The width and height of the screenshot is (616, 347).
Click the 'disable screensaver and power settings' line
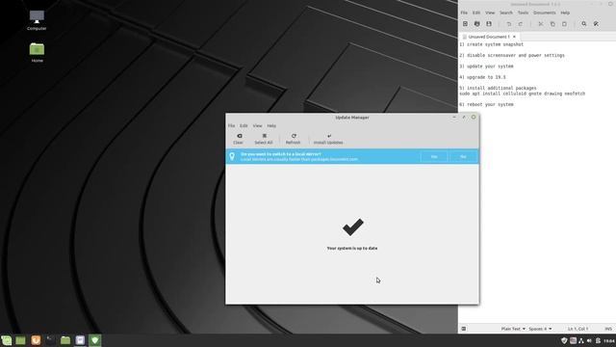point(512,56)
